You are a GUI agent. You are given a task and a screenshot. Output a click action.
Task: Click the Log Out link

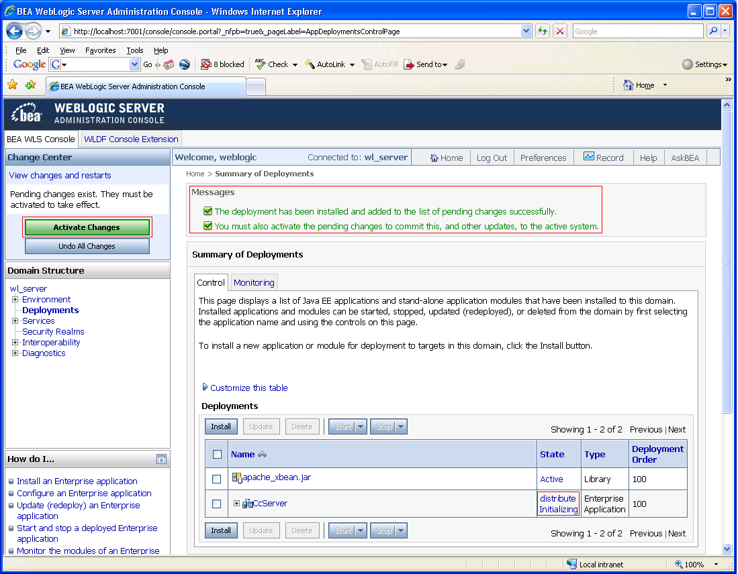[492, 158]
